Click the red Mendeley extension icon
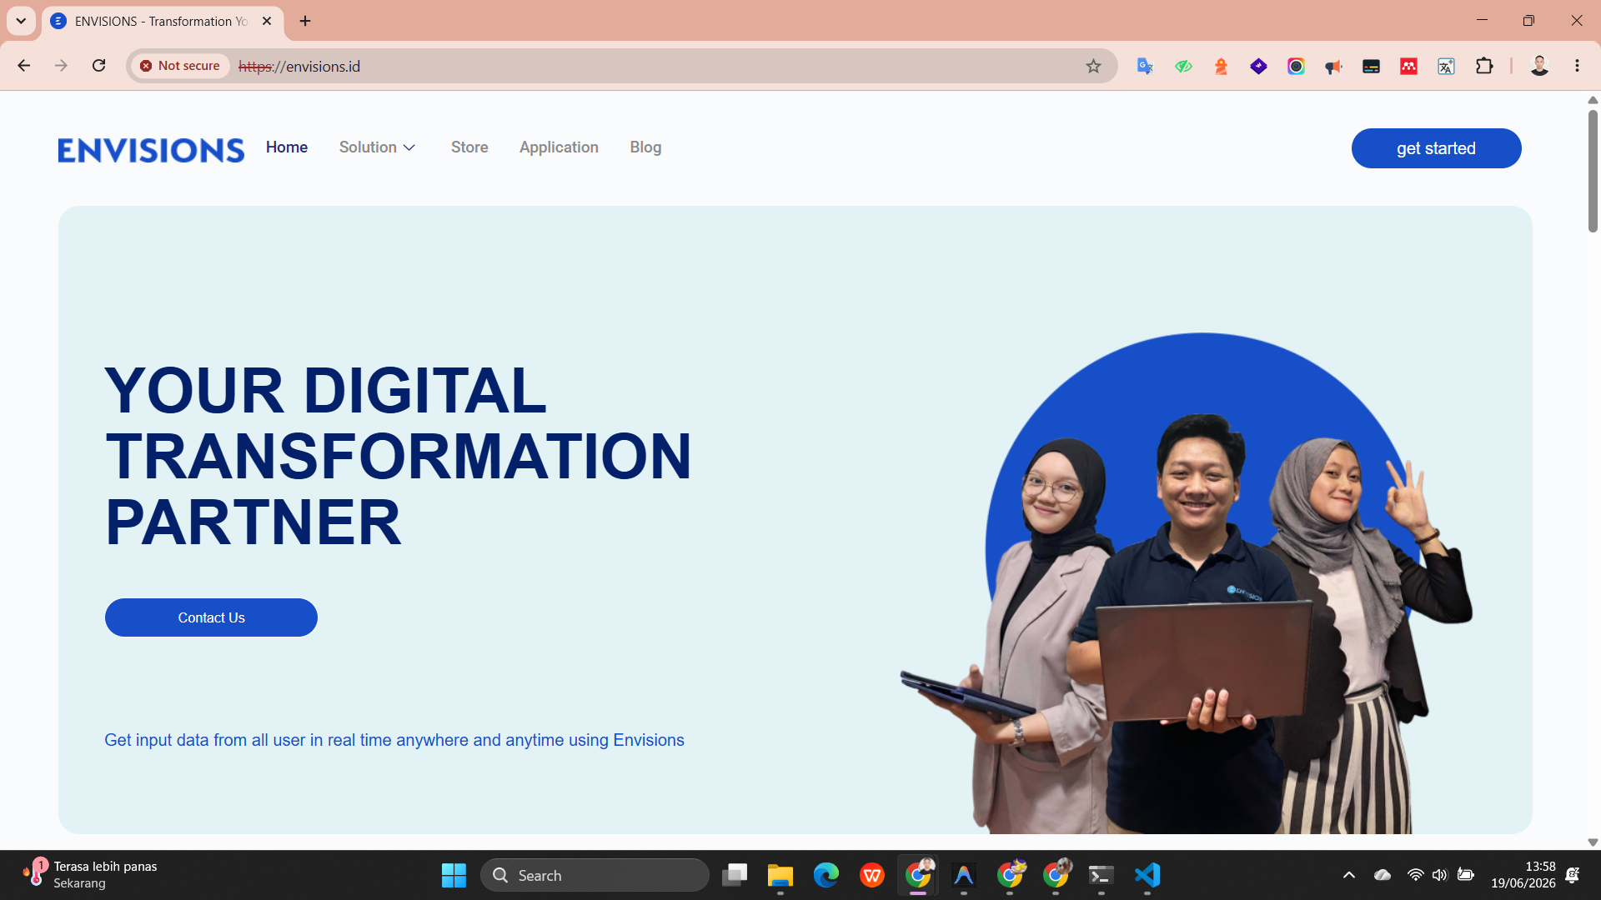Viewport: 1601px width, 900px height. pyautogui.click(x=1408, y=66)
